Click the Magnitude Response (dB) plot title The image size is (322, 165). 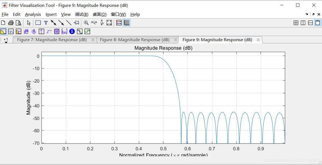point(163,48)
